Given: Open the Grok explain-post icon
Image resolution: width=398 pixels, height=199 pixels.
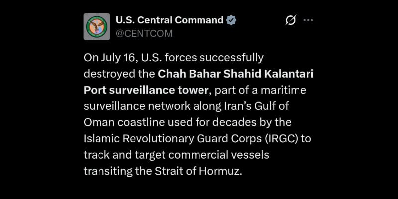Looking at the screenshot, I should coord(290,20).
